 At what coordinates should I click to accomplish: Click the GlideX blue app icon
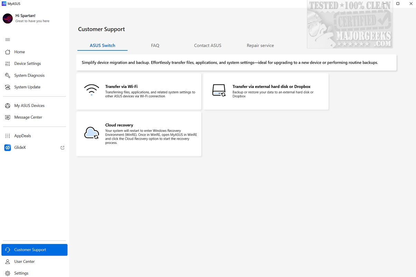tap(8, 148)
